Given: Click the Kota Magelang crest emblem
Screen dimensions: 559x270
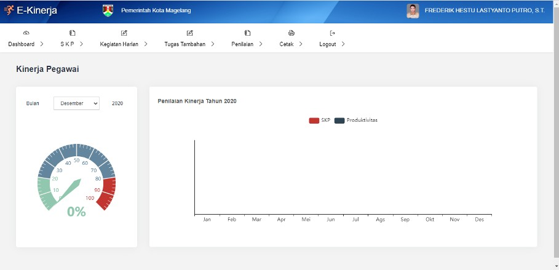Looking at the screenshot, I should (108, 11).
